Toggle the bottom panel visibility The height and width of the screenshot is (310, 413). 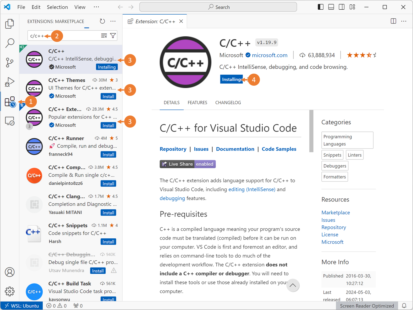(x=331, y=7)
